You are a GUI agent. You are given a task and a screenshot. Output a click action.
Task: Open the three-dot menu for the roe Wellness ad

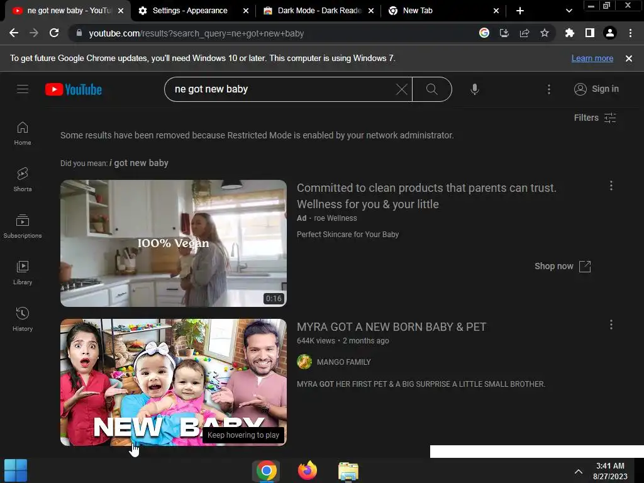point(611,186)
